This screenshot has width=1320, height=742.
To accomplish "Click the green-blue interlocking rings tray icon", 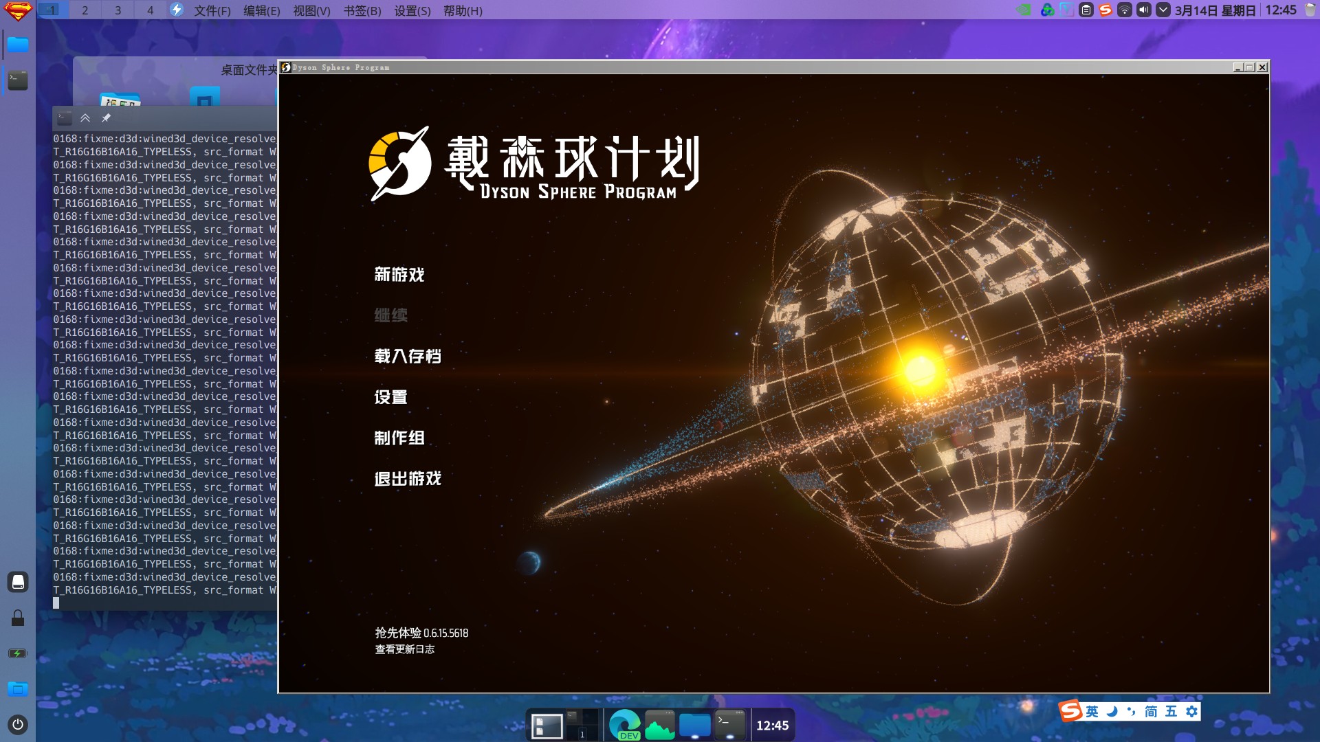I will (1047, 10).
